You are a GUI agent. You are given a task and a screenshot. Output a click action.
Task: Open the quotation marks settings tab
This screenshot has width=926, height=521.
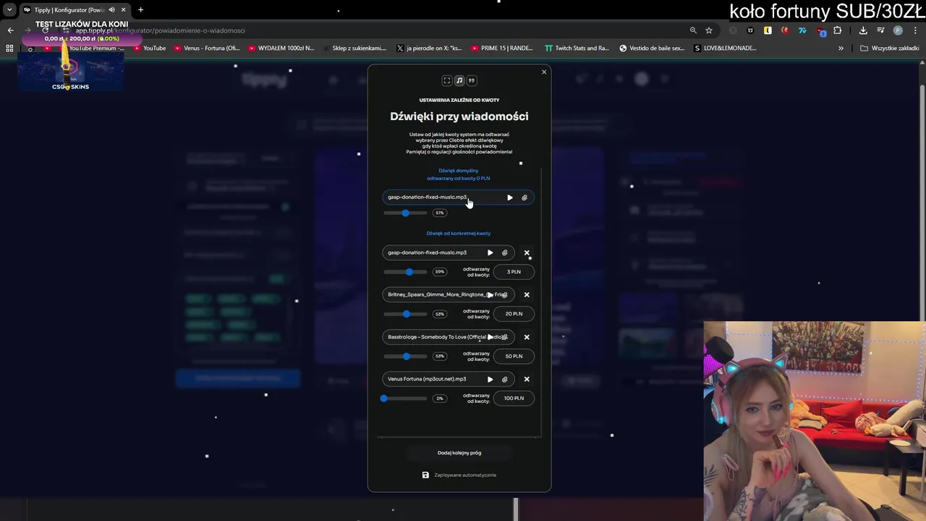[472, 81]
